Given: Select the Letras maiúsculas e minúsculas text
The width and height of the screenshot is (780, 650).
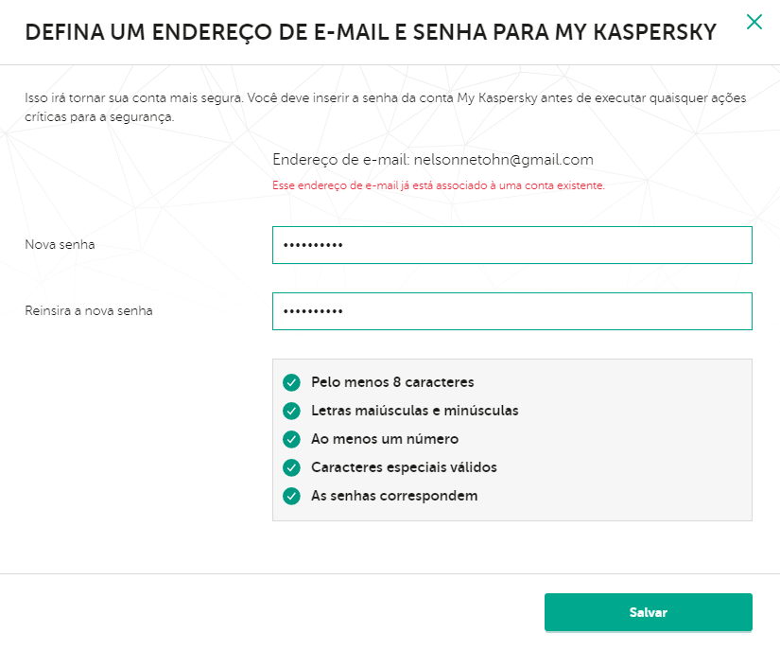Looking at the screenshot, I should 414,411.
